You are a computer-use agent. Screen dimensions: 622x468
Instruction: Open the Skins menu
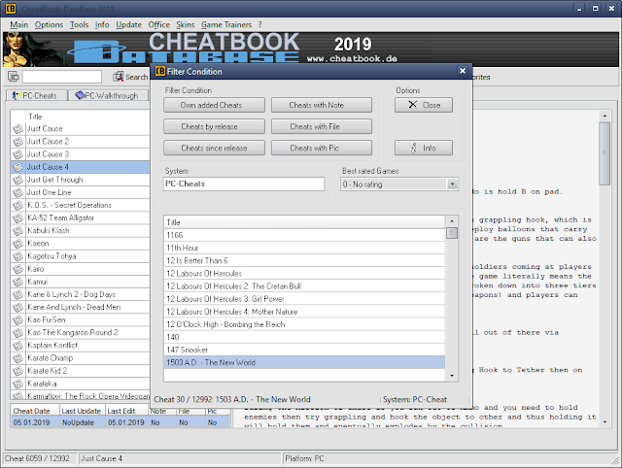coord(186,24)
